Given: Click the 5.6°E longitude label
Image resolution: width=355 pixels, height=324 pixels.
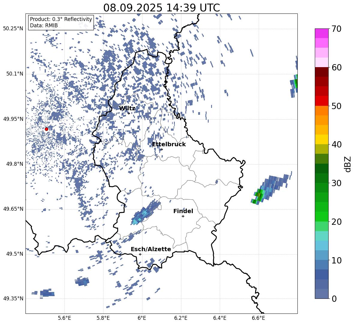Looking at the screenshot, I should pos(64,318).
